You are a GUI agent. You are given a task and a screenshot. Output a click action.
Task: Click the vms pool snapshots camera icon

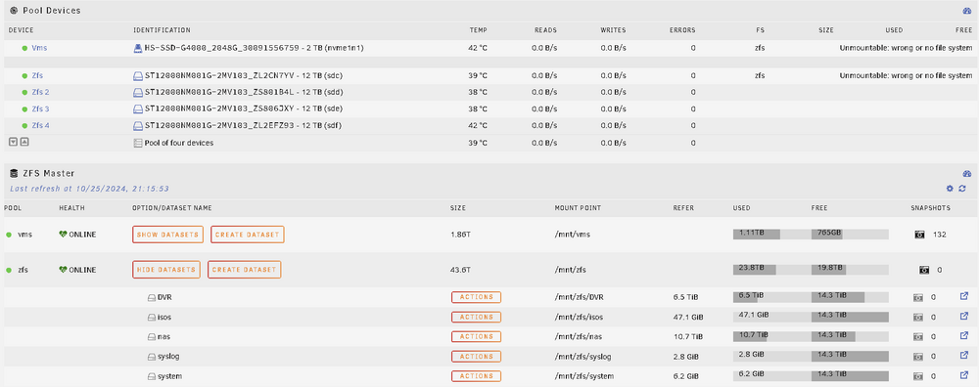pyautogui.click(x=920, y=235)
